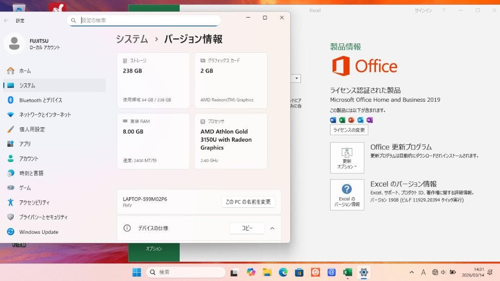Click the Sign in link in Excel

tap(423, 11)
